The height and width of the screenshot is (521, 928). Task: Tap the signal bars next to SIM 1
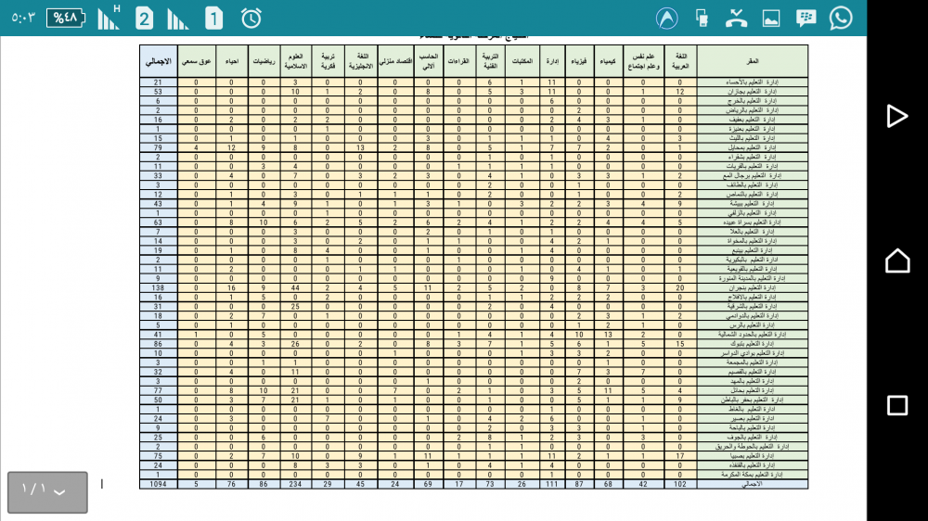click(177, 19)
